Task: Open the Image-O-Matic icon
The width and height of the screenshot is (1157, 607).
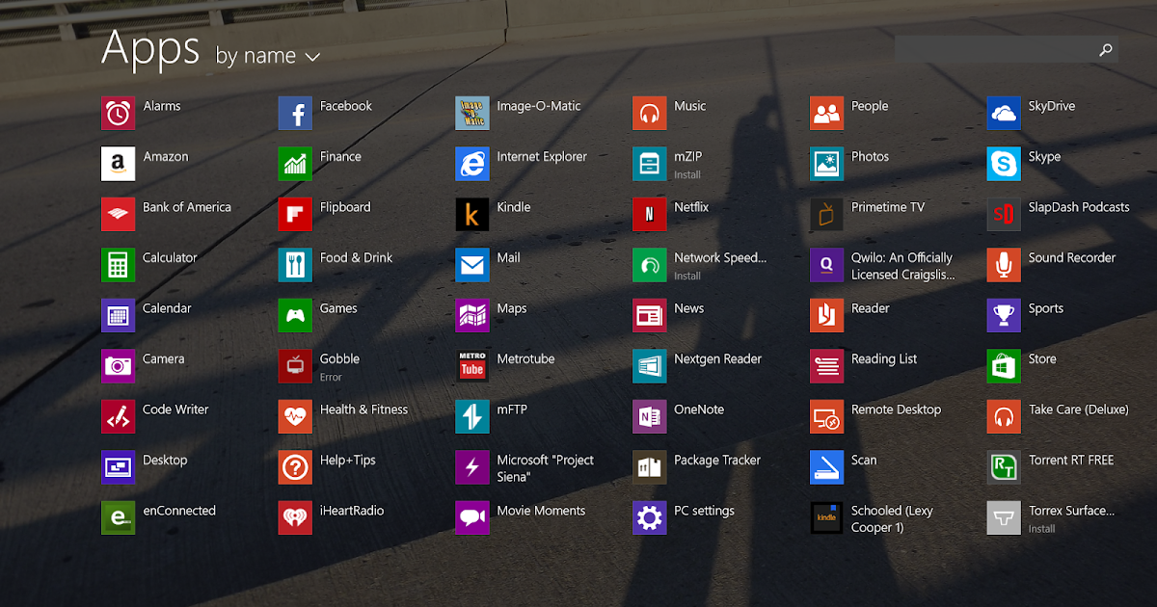Action: pyautogui.click(x=472, y=114)
